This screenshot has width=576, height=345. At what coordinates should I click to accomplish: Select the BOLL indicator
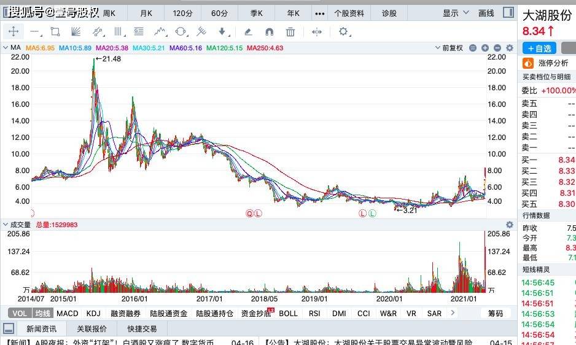[x=288, y=314]
